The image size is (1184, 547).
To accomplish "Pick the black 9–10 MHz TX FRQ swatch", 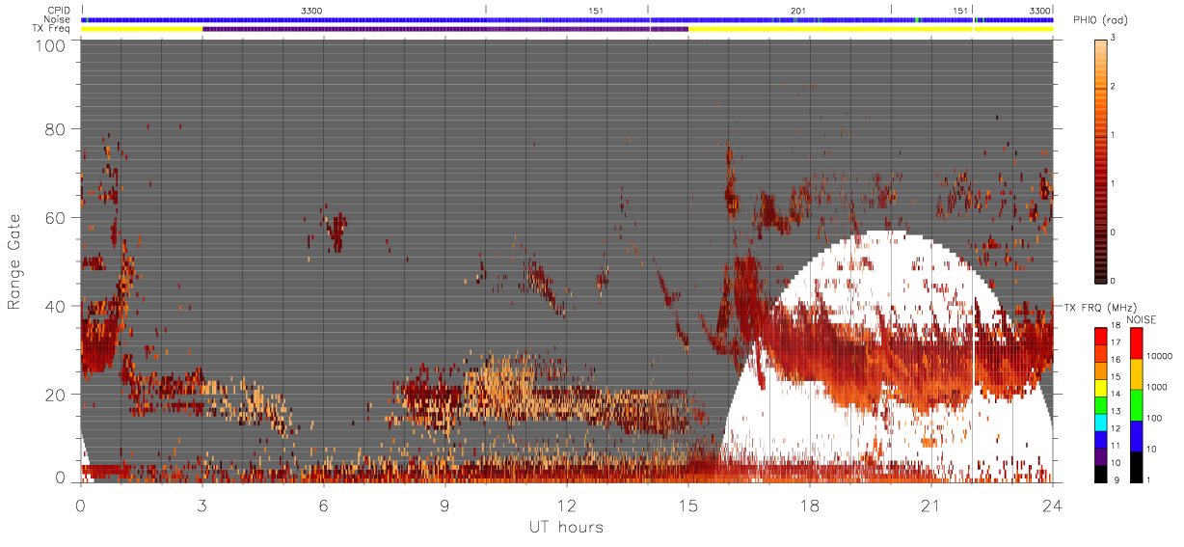I will (1101, 473).
